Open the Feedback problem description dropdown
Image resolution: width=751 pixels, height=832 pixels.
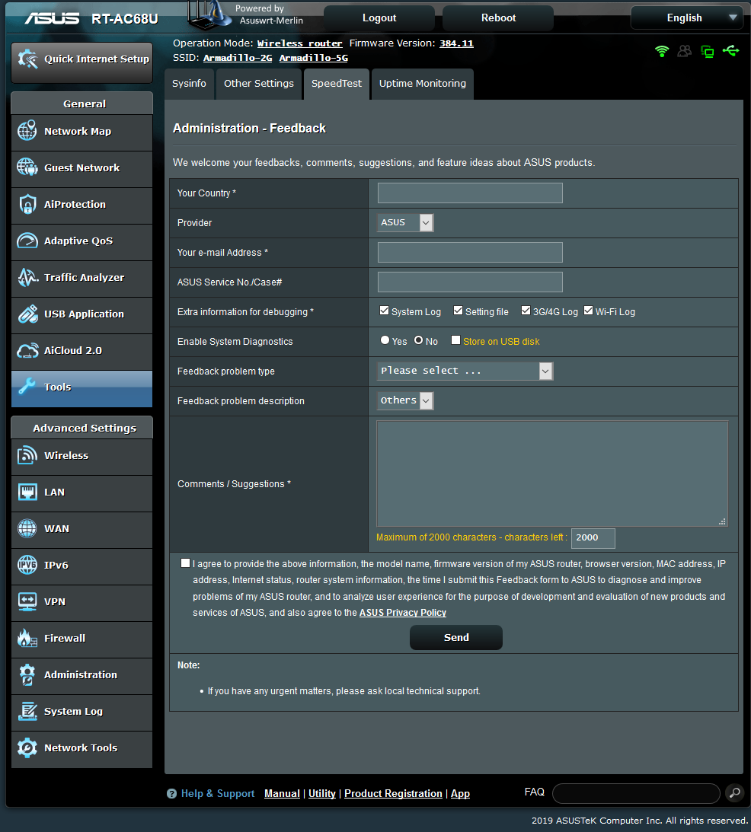pos(406,400)
